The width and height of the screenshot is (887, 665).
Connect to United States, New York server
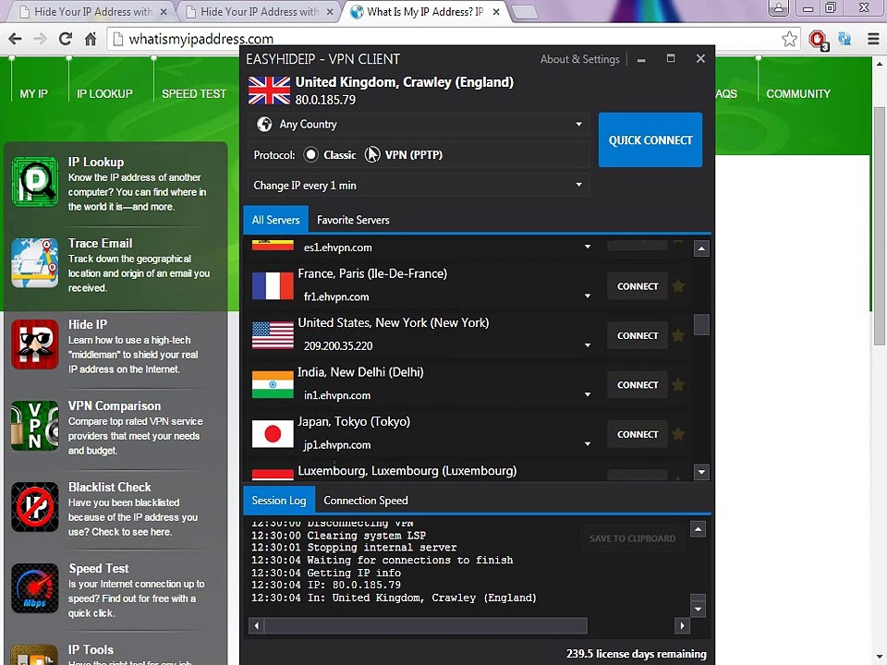click(x=638, y=335)
